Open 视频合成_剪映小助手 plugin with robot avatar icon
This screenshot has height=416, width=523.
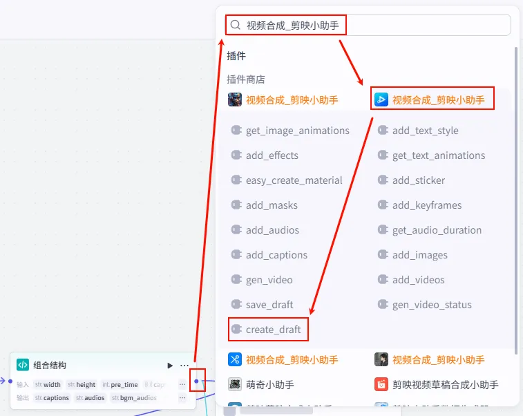pos(283,100)
